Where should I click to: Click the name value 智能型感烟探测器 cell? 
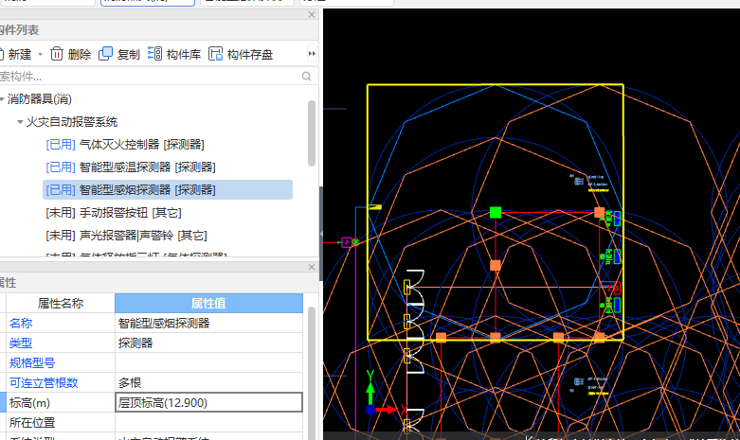208,324
